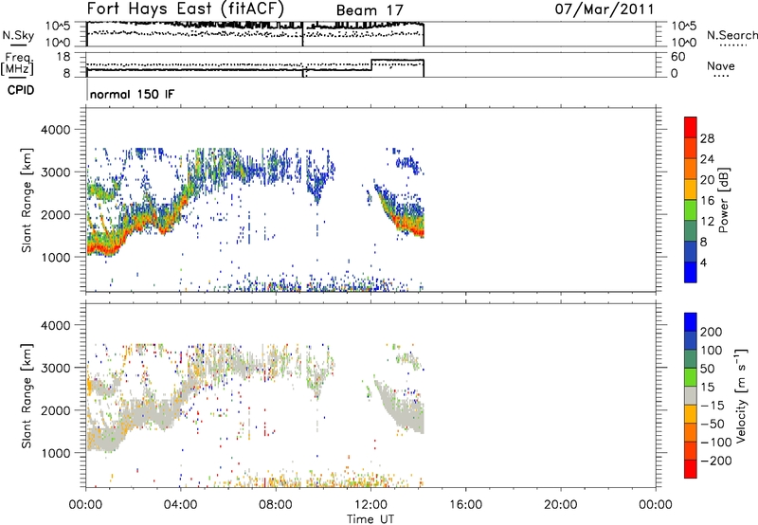Image resolution: width=758 pixels, height=525 pixels.
Task: Click the '1000' tick on velocity plot
Action: pos(56,453)
